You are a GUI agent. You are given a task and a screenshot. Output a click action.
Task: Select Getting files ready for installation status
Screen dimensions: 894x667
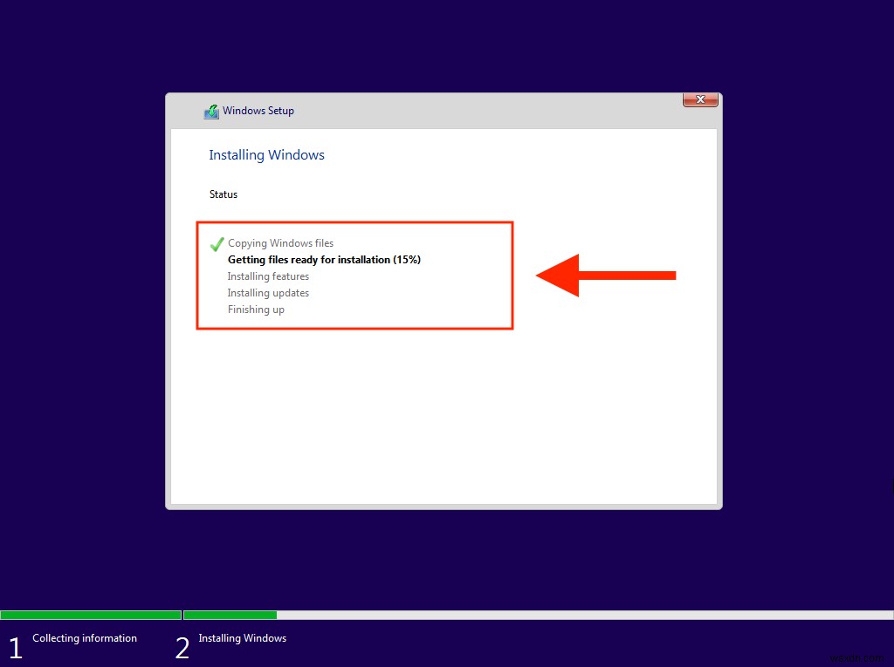click(323, 259)
